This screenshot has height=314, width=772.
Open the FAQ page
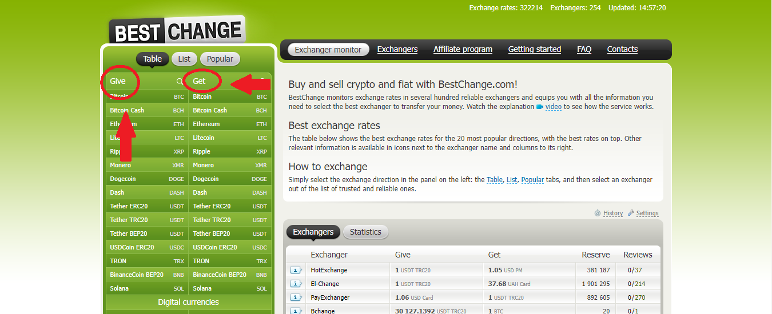pos(584,49)
